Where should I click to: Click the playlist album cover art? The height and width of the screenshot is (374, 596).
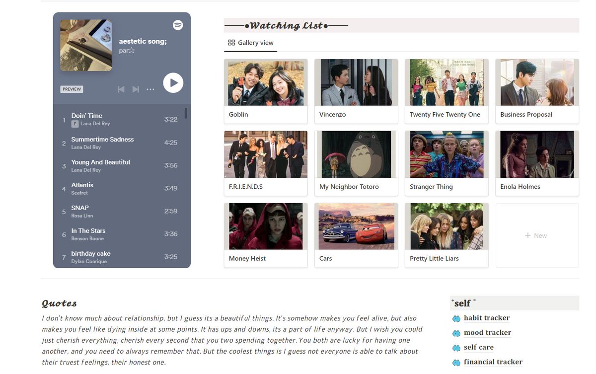tap(86, 45)
